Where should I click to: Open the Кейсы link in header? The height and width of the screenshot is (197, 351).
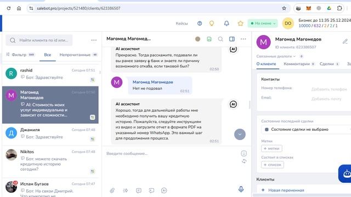[182, 23]
